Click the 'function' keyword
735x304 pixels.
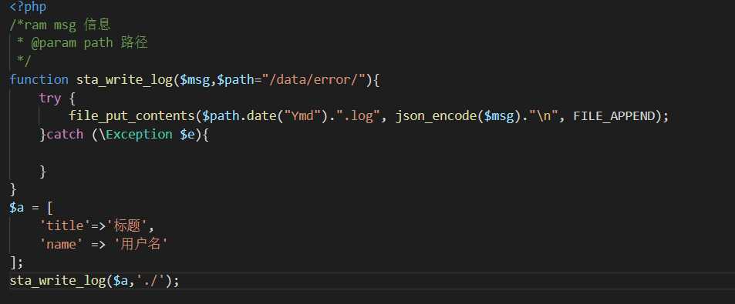[39, 79]
